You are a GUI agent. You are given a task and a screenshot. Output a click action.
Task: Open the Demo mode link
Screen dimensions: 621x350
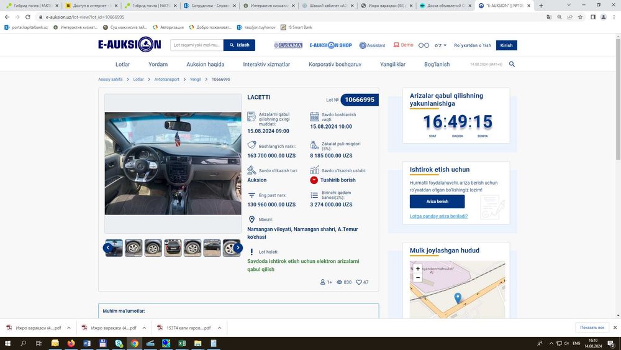[x=403, y=45]
